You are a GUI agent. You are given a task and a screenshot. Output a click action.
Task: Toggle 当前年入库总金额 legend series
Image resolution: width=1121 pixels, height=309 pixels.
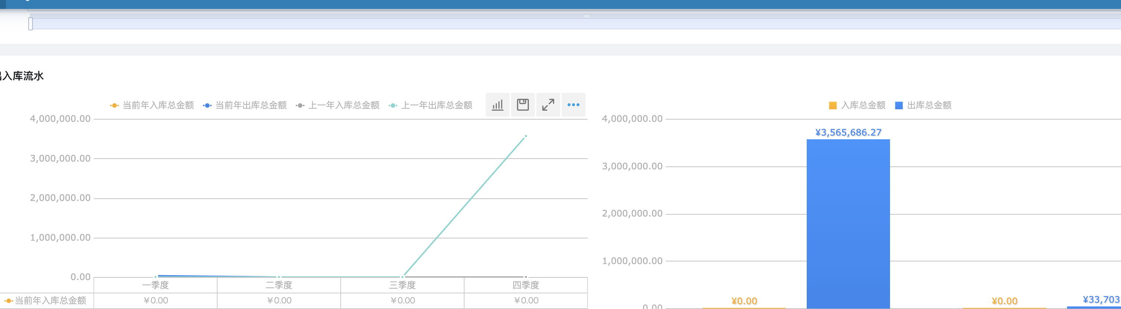[152, 105]
